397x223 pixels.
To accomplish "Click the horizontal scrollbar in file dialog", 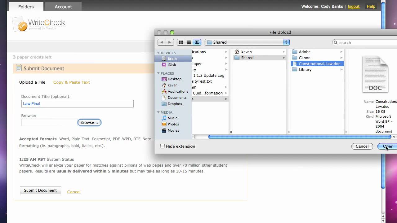I will [300, 137].
